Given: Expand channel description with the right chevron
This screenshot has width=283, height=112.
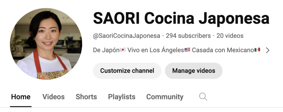Looking at the screenshot, I should (x=268, y=50).
